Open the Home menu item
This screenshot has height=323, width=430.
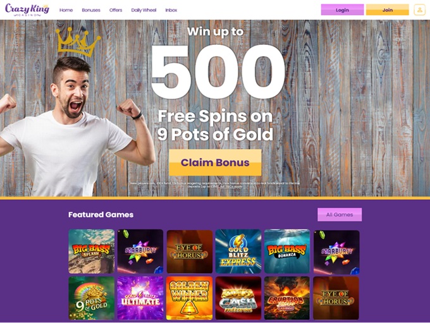click(66, 10)
